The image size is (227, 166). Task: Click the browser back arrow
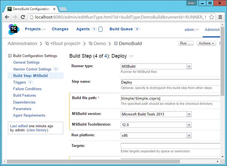point(6,17)
